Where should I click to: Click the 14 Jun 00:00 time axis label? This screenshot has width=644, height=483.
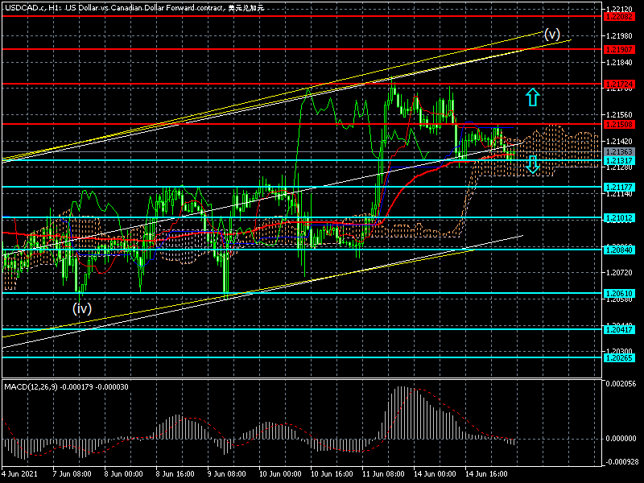click(435, 473)
